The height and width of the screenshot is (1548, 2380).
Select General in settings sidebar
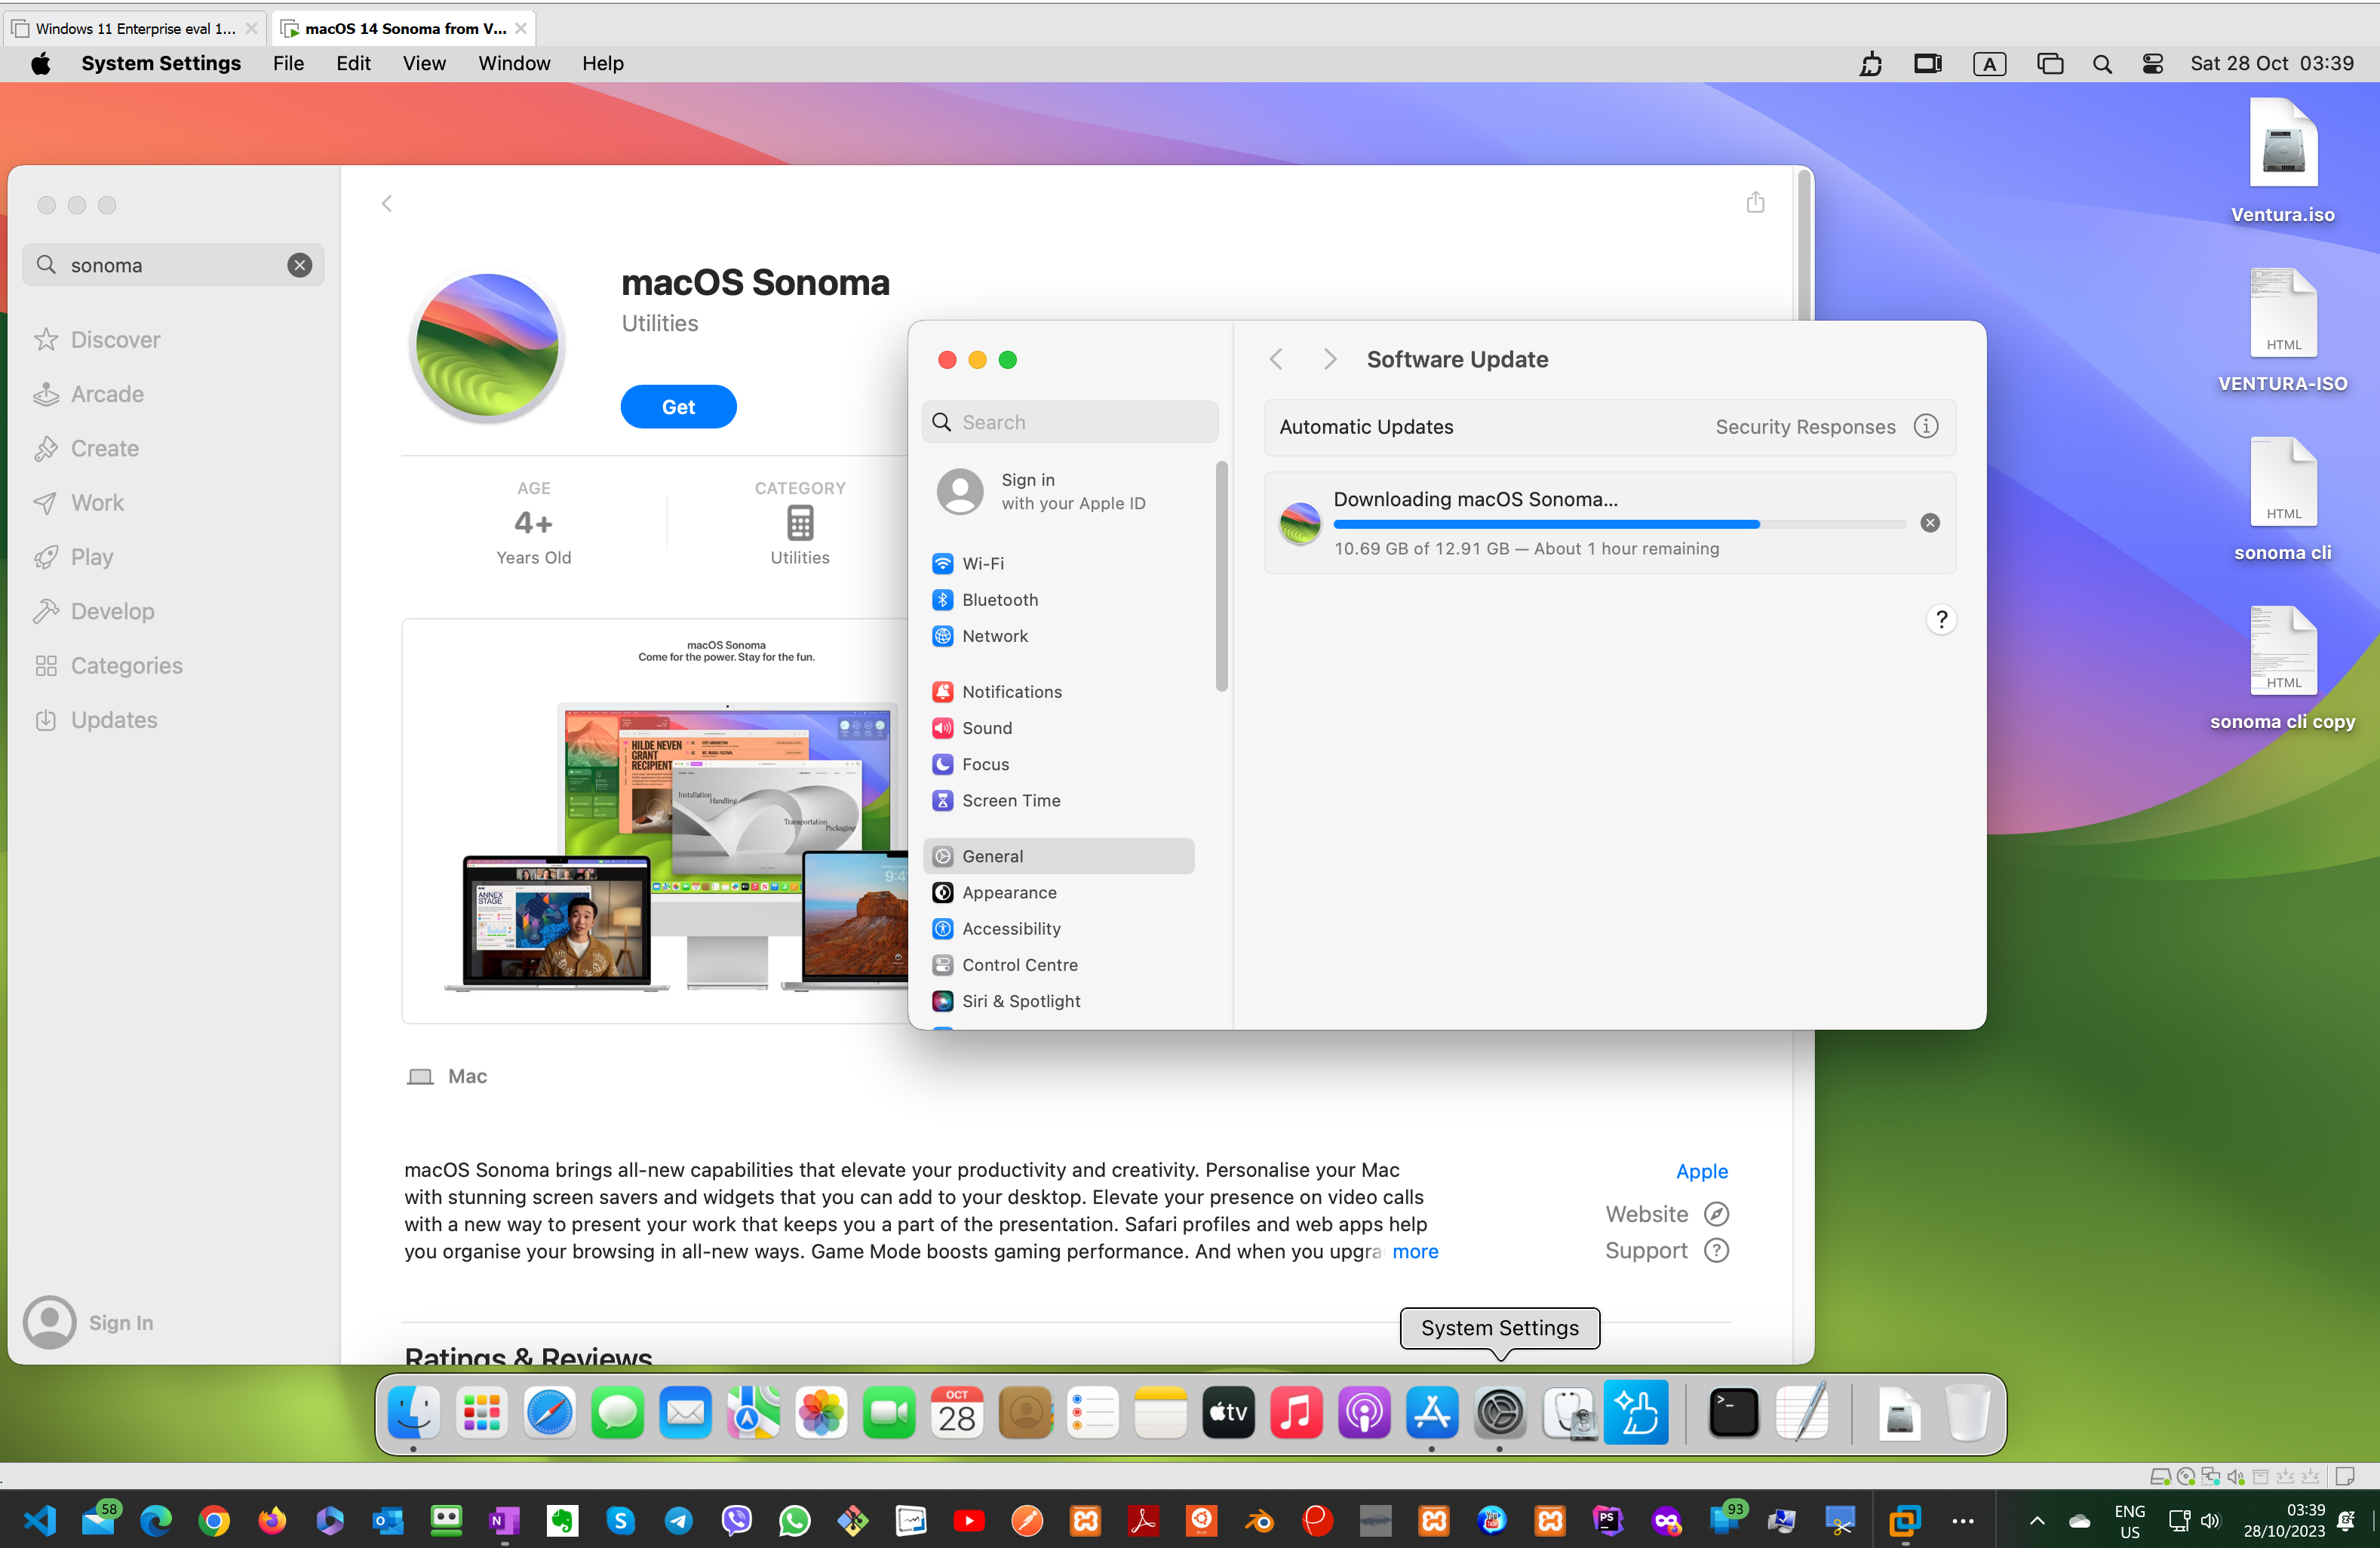(x=1060, y=856)
